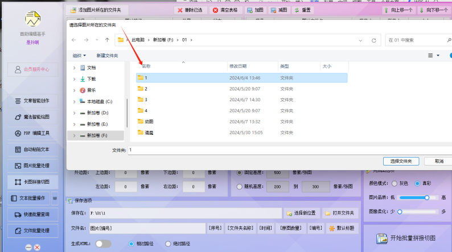Select folder 动图 in the list

[241, 122]
